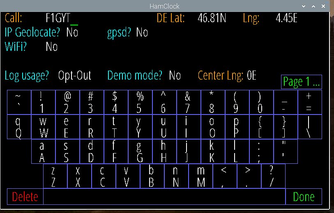Toggle Log usage Opt-Out setting
The width and height of the screenshot is (334, 213).
pos(74,76)
